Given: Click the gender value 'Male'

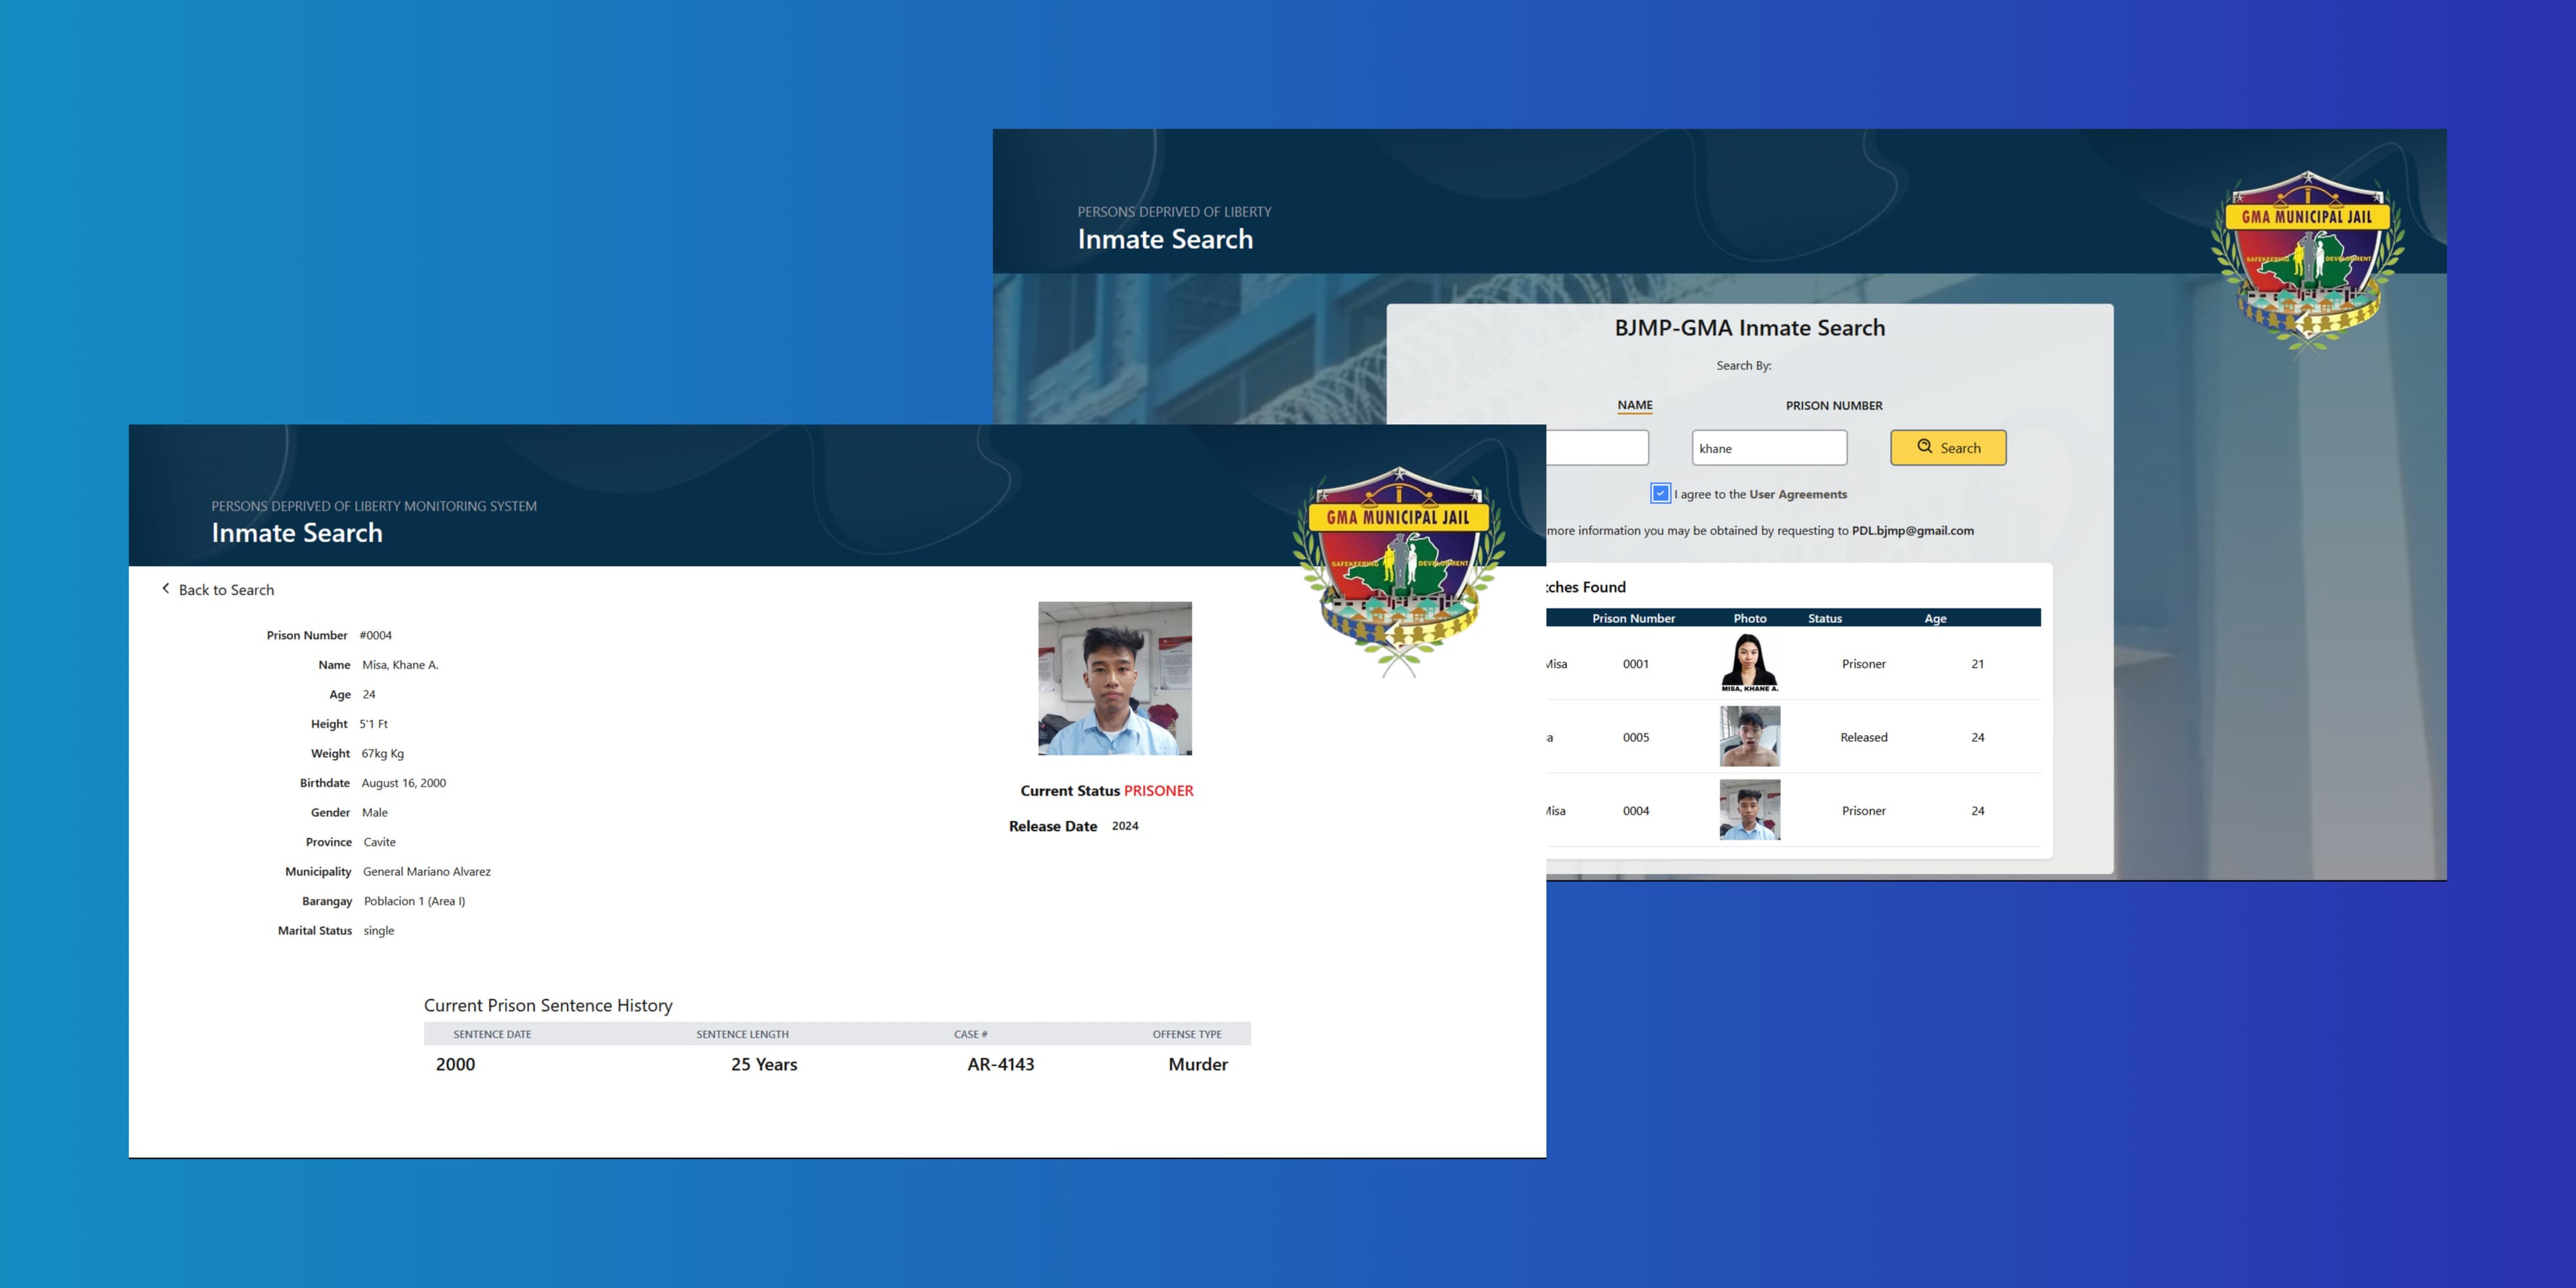Looking at the screenshot, I should (375, 813).
